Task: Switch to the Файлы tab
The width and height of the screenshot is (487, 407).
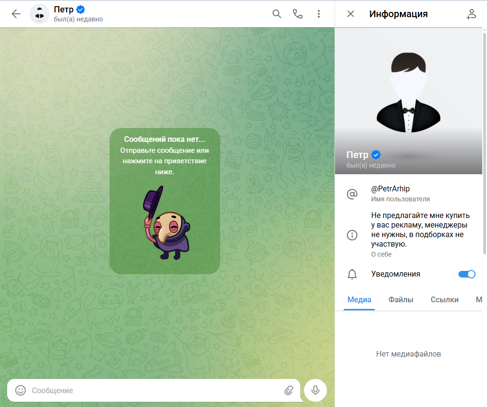Action: [x=401, y=299]
